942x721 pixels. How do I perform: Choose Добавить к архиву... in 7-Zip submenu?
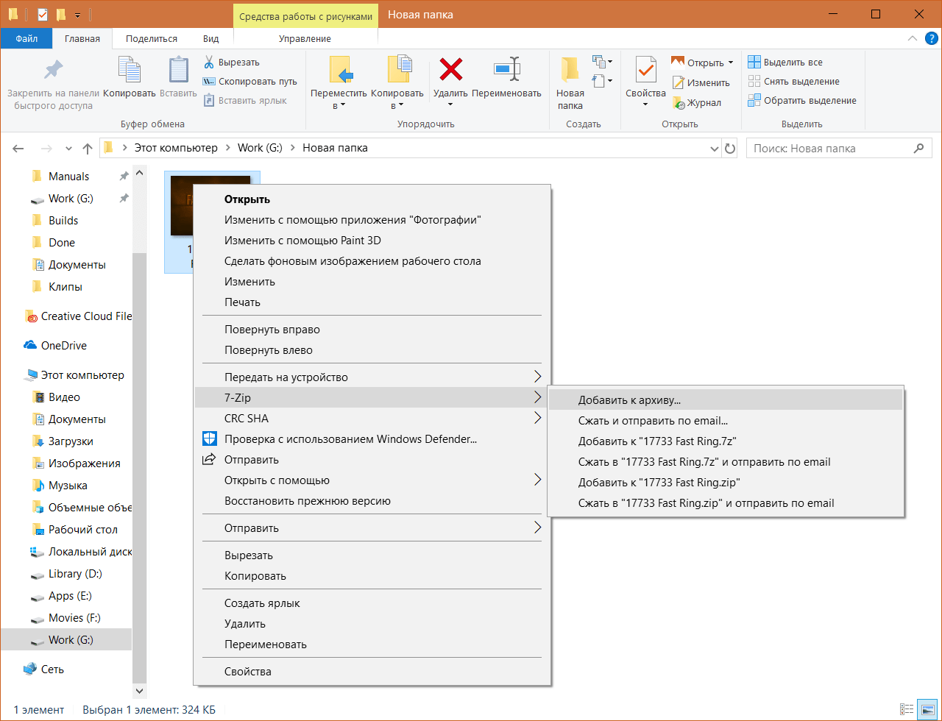coord(726,400)
